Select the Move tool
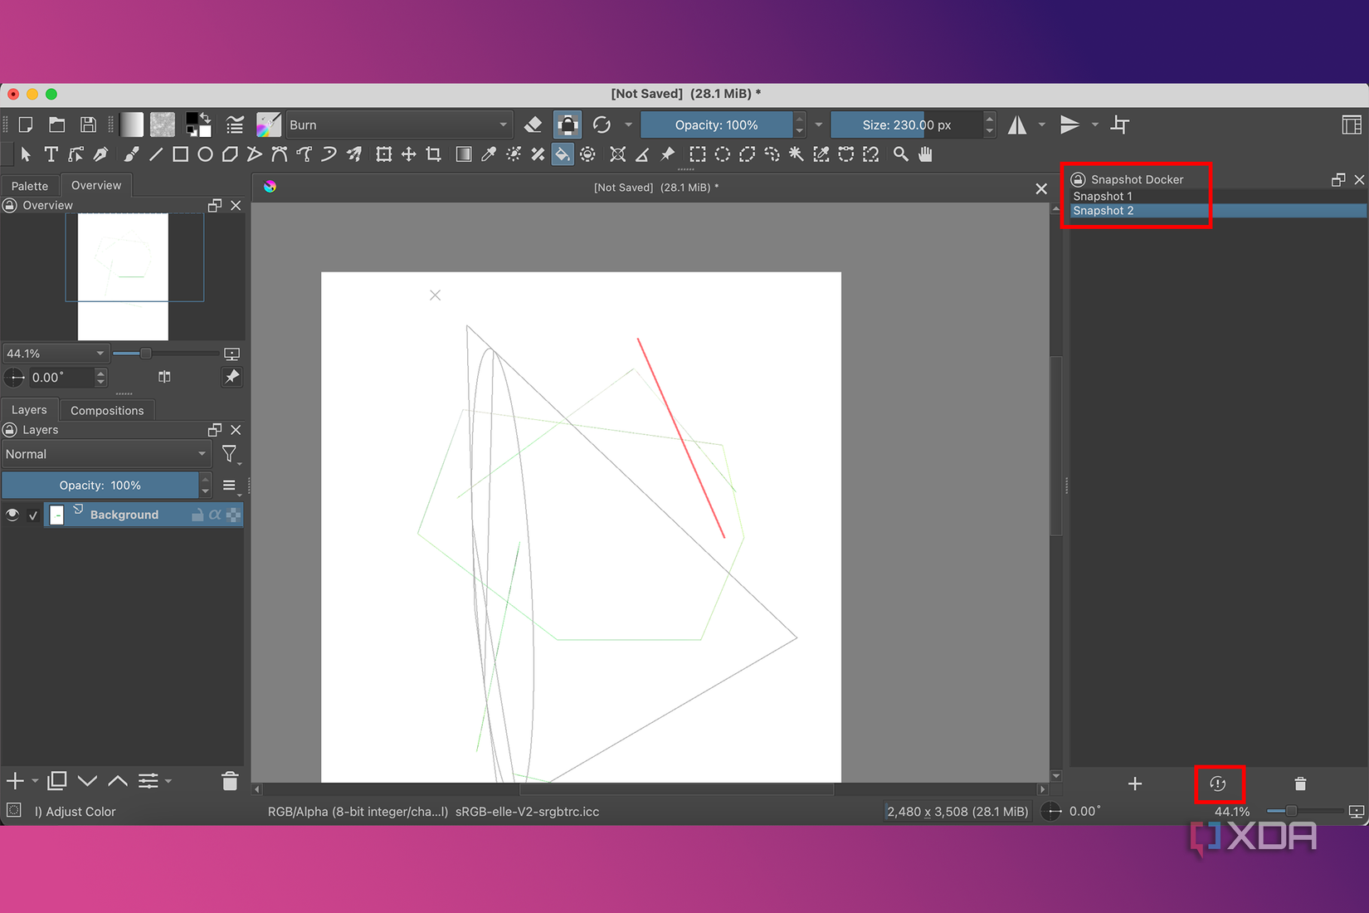 409,154
